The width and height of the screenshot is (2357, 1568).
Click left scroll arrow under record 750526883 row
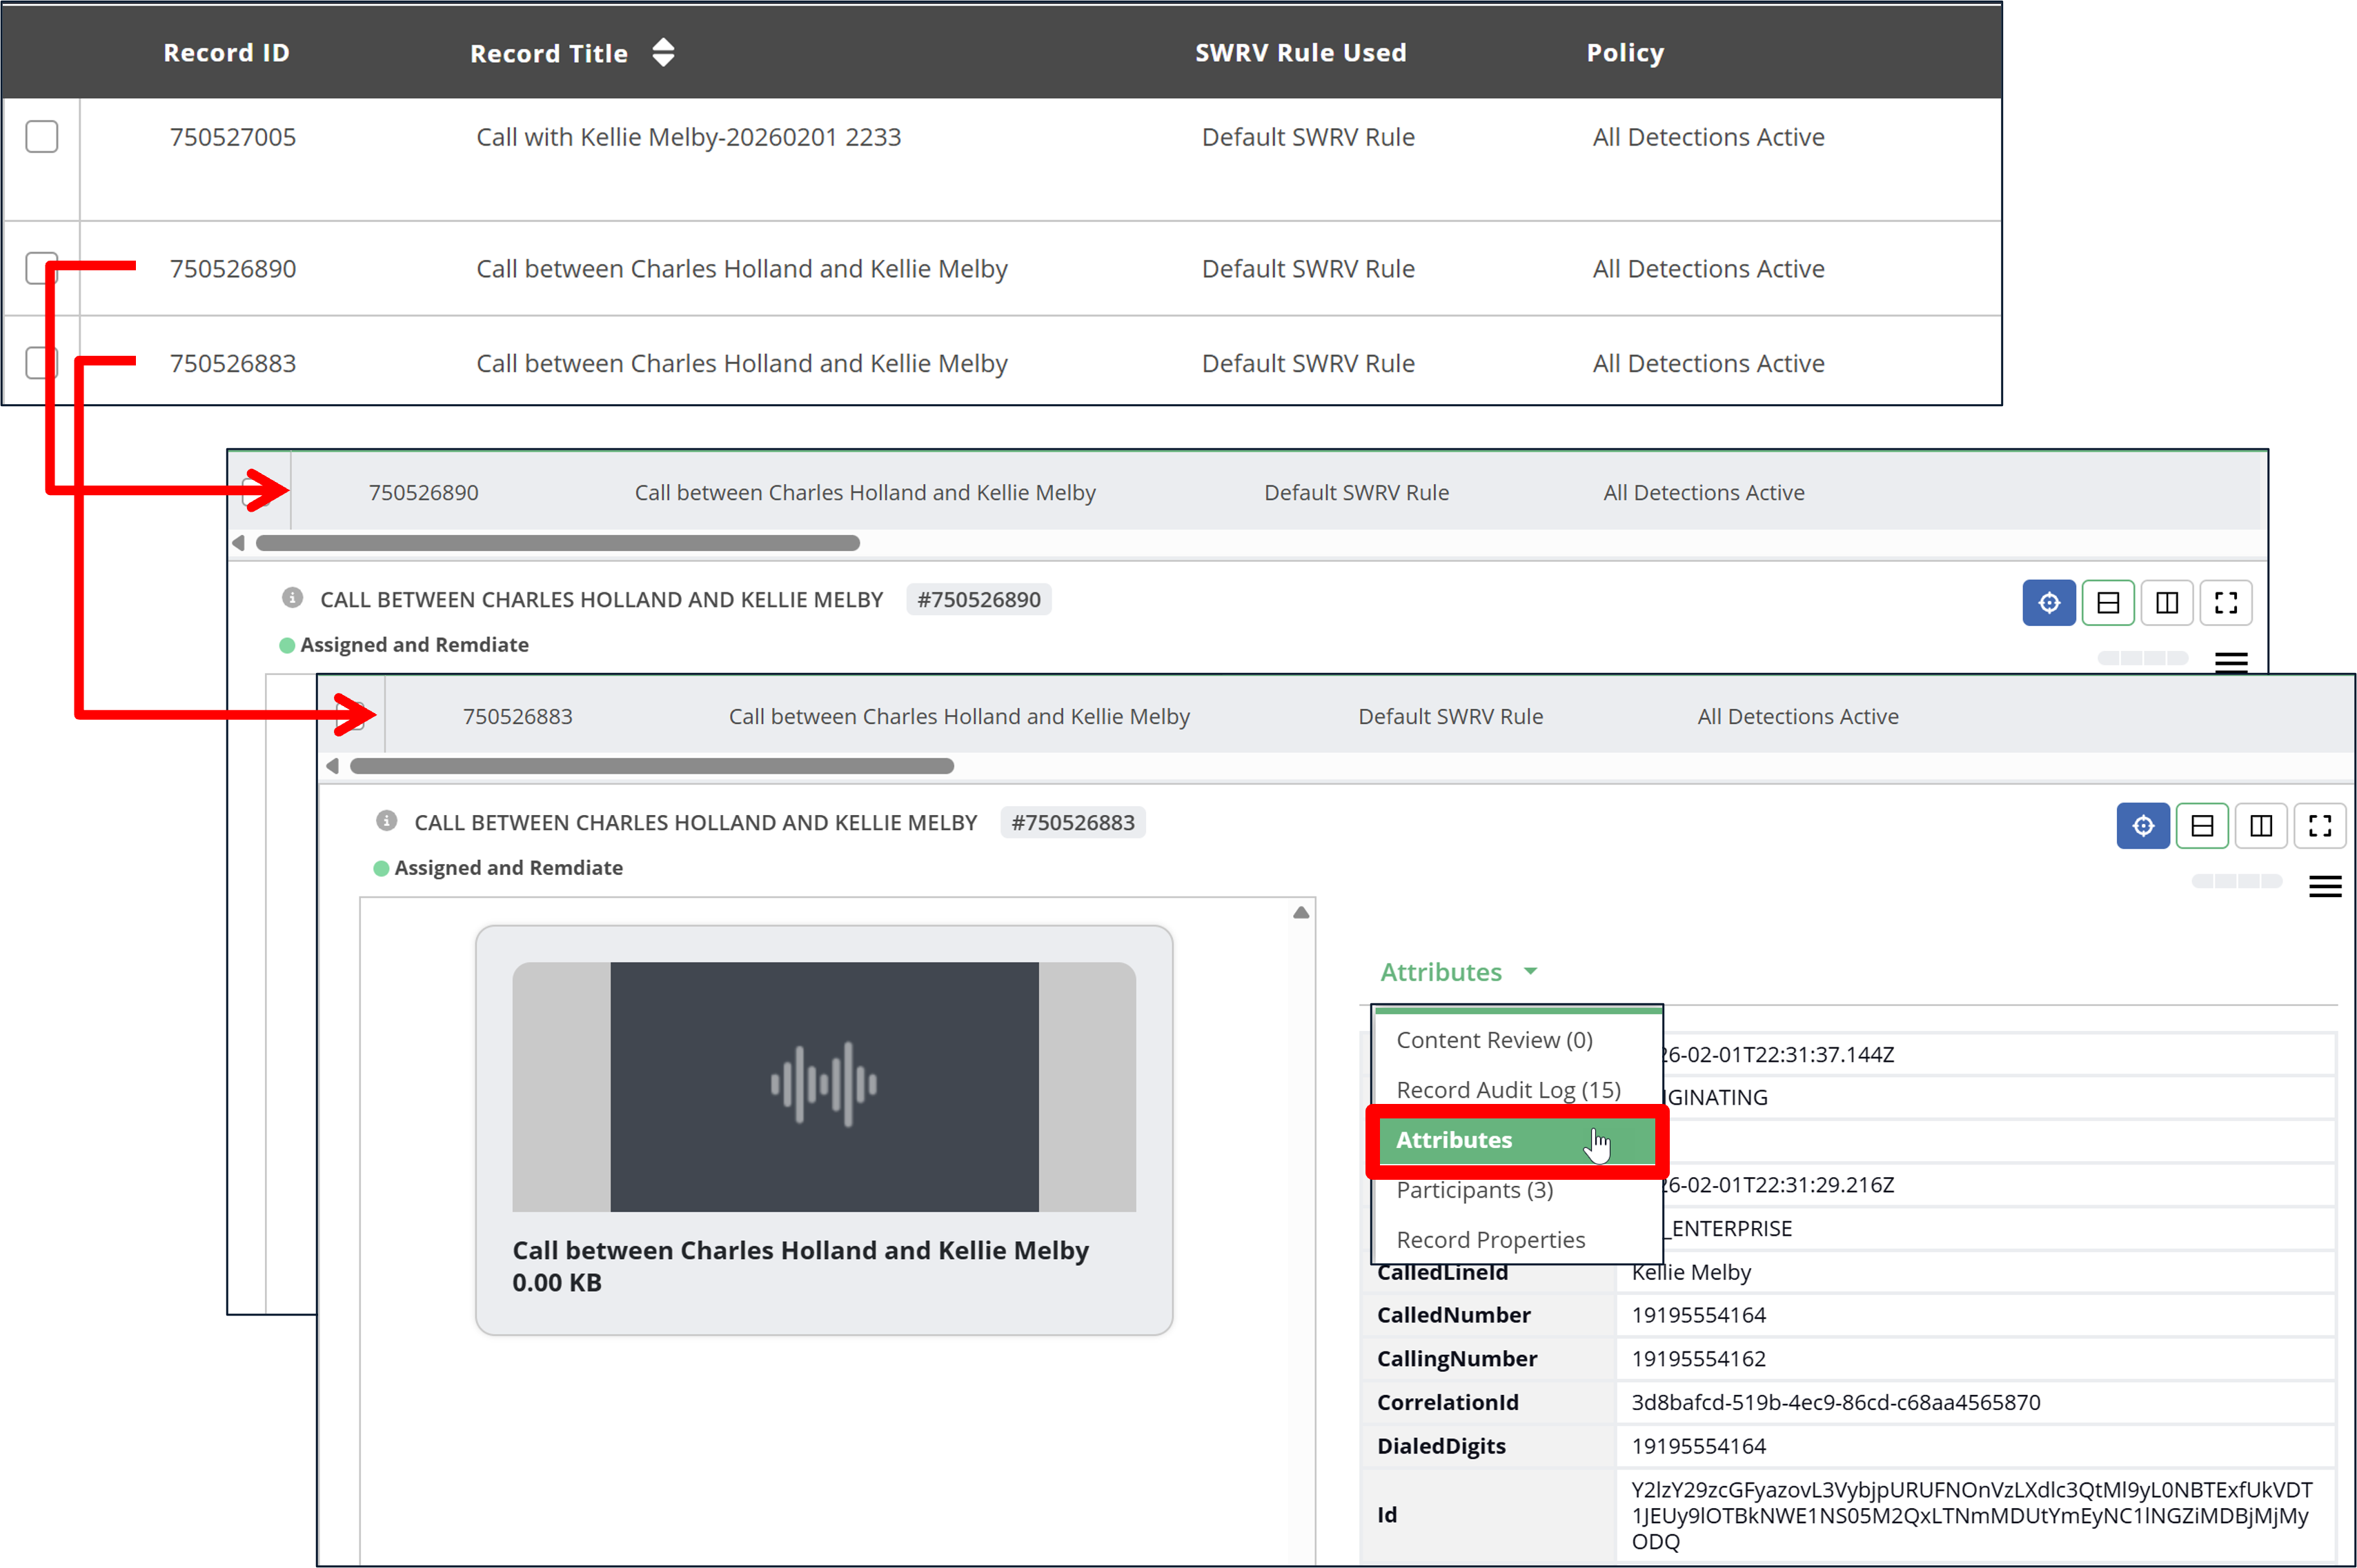[333, 766]
